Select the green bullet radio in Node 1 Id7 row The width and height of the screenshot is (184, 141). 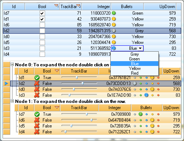pos(140,114)
